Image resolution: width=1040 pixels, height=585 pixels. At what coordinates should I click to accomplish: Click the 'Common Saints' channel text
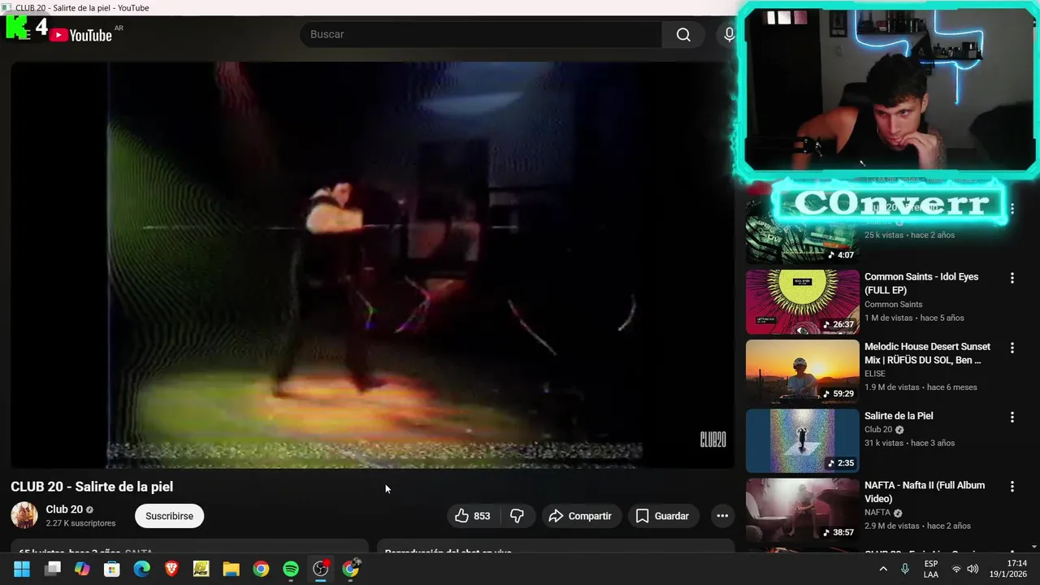point(893,305)
